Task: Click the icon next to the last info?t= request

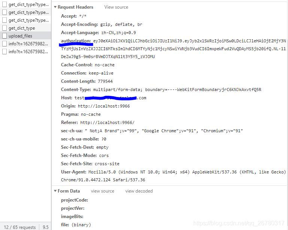Action: point(4,52)
